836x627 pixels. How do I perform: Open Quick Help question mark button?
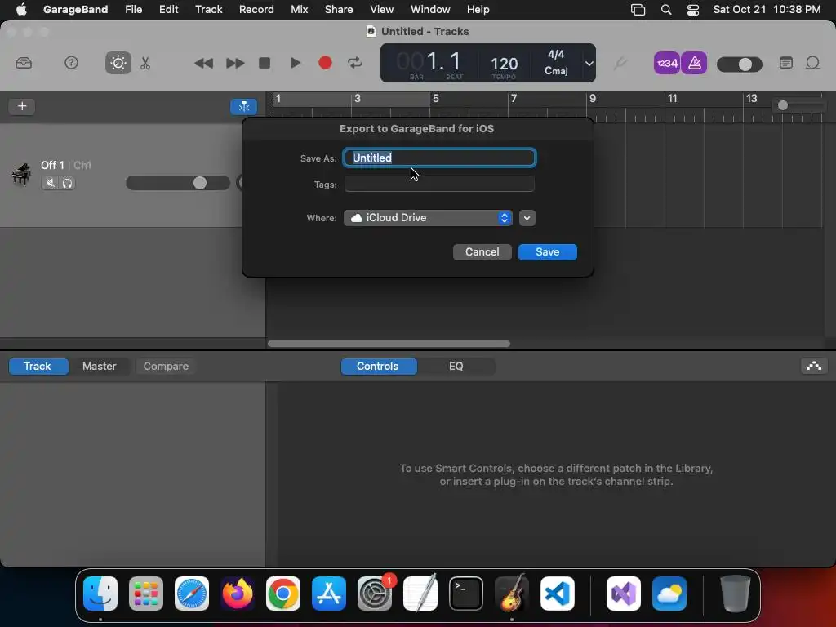pyautogui.click(x=71, y=63)
